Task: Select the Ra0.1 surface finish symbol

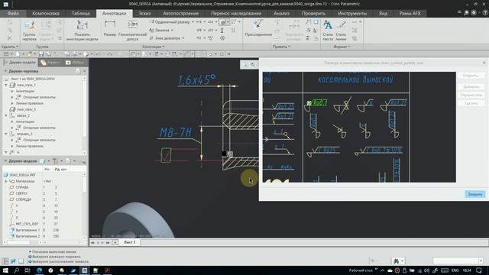Action: tap(316, 105)
